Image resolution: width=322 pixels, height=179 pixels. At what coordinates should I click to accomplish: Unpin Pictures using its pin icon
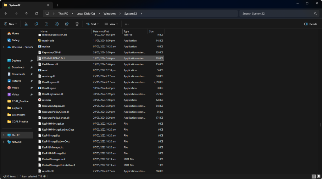coord(31,81)
